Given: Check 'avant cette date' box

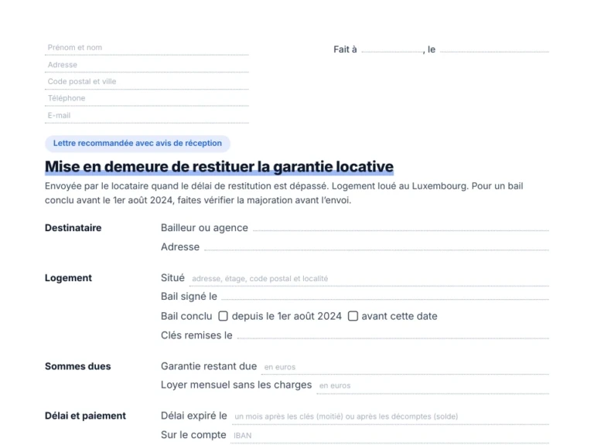Looking at the screenshot, I should (353, 316).
